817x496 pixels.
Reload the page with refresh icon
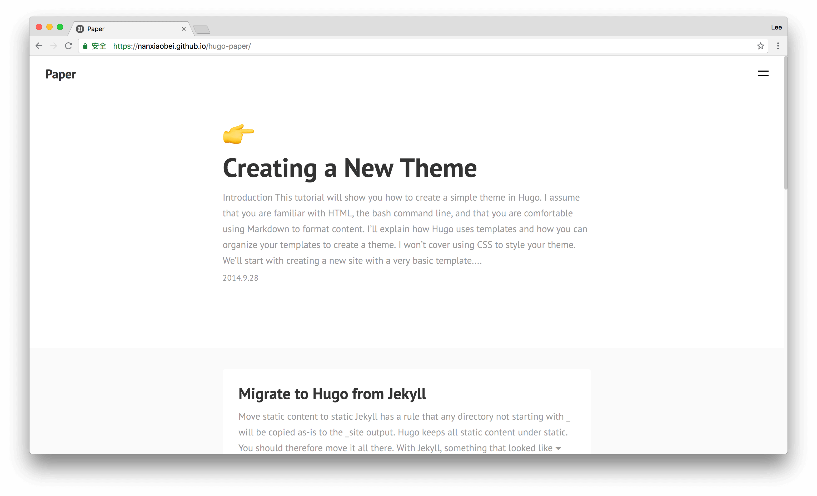(x=69, y=46)
